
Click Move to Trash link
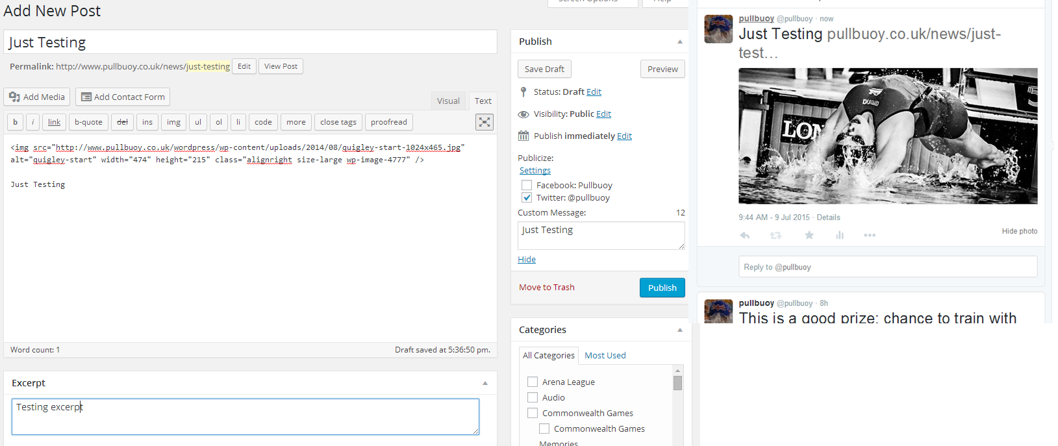(x=546, y=288)
